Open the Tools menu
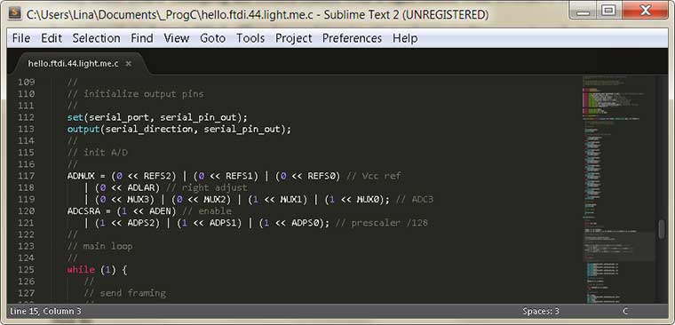Screen dimensions: 675x325 pos(250,38)
